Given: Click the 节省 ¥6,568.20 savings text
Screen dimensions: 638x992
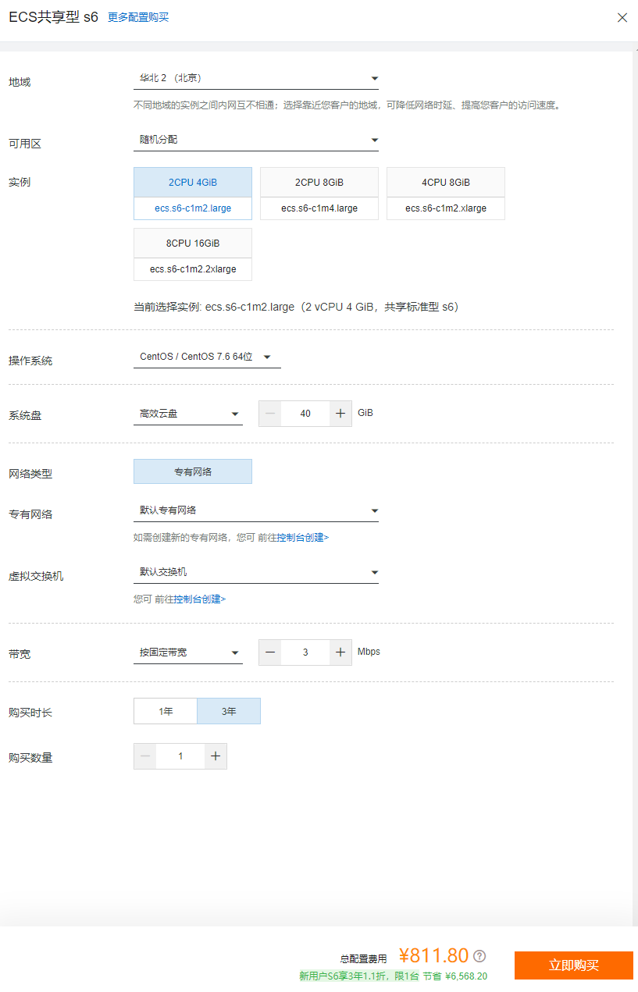Looking at the screenshot, I should tap(455, 976).
